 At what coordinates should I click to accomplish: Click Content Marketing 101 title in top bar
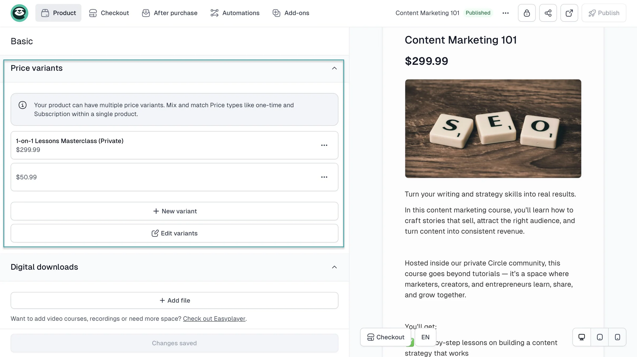coord(427,13)
